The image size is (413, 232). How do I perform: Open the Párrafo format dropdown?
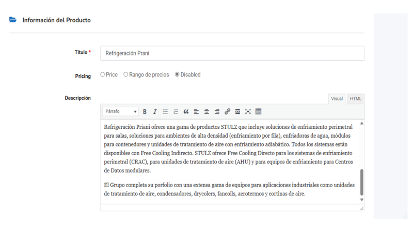click(121, 111)
